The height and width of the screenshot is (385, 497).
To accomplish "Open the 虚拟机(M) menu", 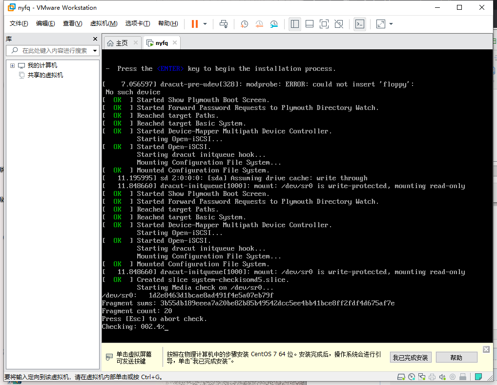I will [104, 23].
